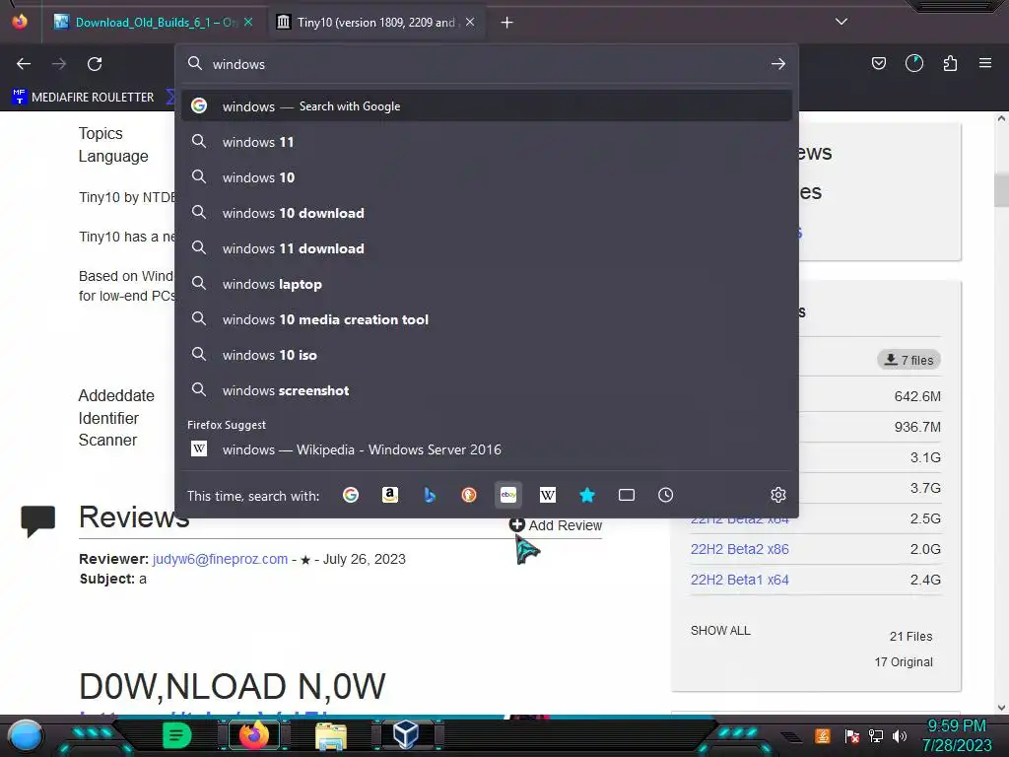Search with Google one-off icon

tap(351, 495)
